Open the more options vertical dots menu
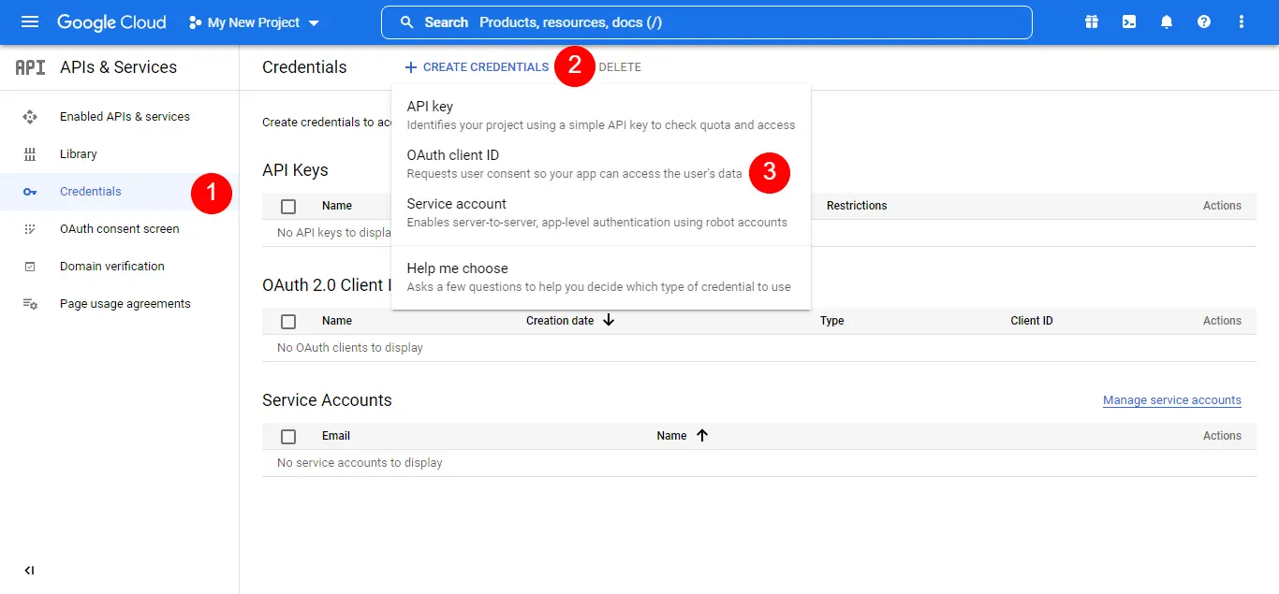The image size is (1279, 594). coord(1240,21)
